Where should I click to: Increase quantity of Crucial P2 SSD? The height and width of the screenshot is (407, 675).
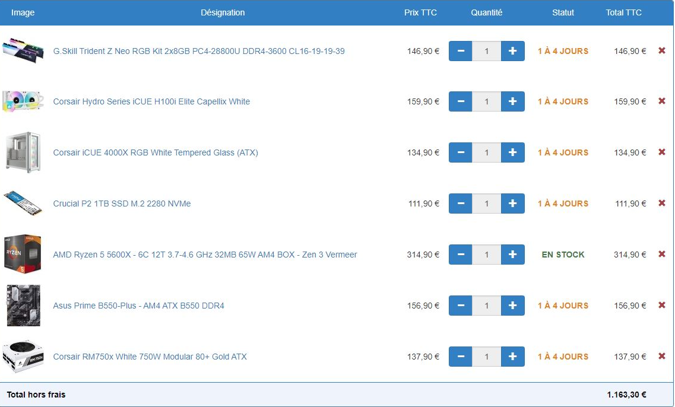point(513,203)
